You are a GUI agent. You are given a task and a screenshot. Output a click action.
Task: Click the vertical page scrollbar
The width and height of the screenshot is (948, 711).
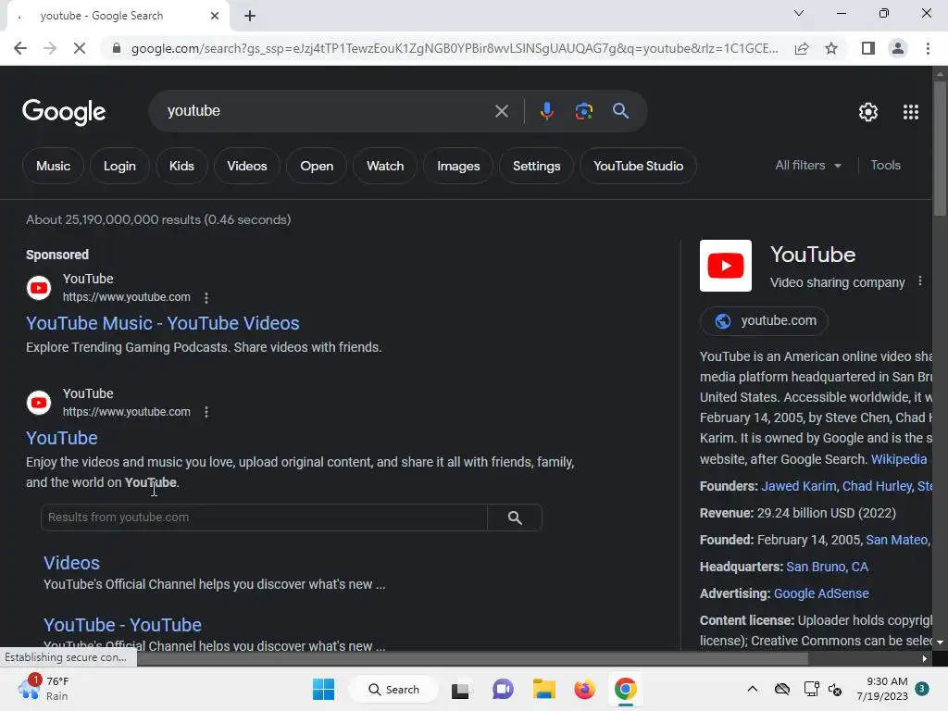(x=940, y=149)
